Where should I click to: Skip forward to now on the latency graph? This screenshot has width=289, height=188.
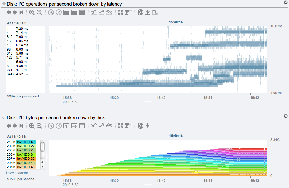21,12
